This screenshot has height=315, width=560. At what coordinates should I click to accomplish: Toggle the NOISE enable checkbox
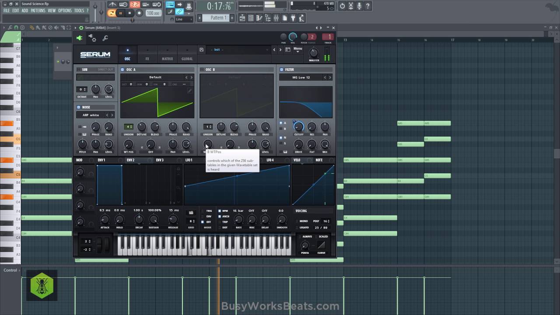pyautogui.click(x=78, y=107)
